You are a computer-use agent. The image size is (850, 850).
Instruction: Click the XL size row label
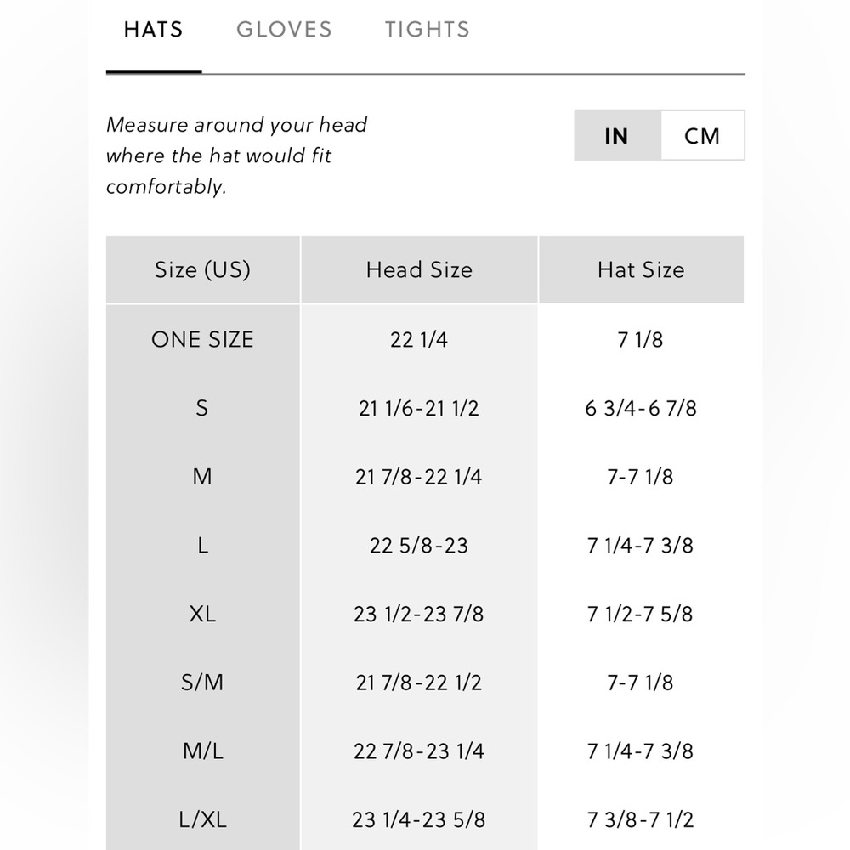[x=202, y=615]
